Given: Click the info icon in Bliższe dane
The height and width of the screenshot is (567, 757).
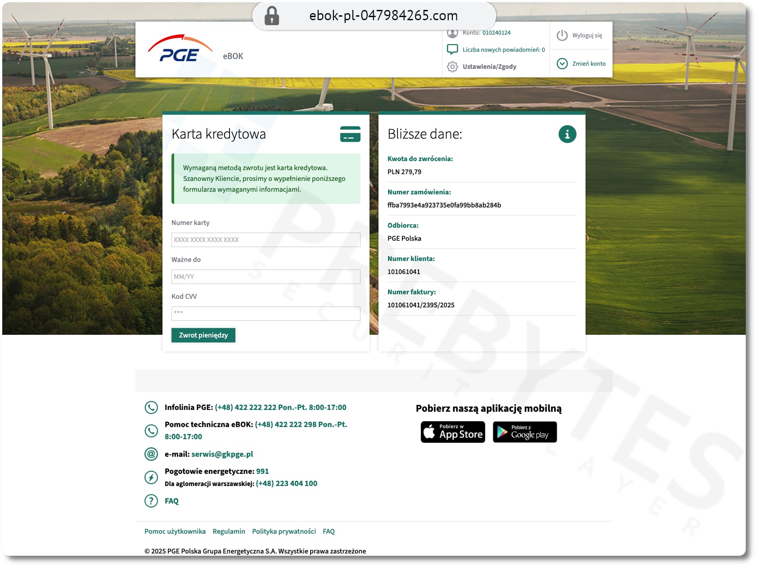Looking at the screenshot, I should pos(567,134).
